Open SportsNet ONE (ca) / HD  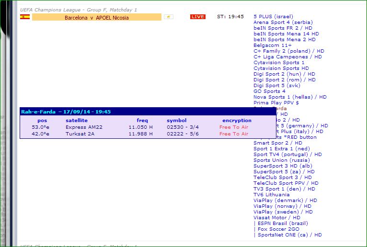coord(289,235)
